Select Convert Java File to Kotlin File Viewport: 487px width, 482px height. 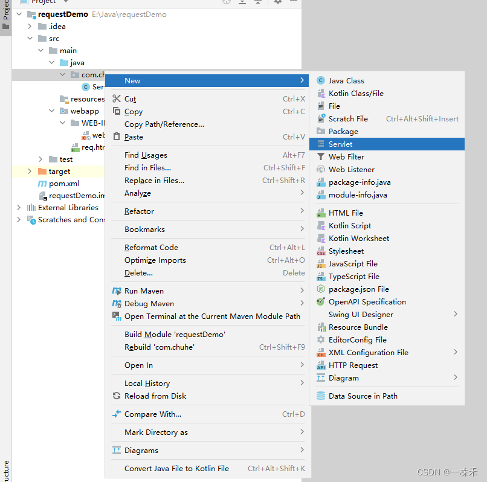208,469
